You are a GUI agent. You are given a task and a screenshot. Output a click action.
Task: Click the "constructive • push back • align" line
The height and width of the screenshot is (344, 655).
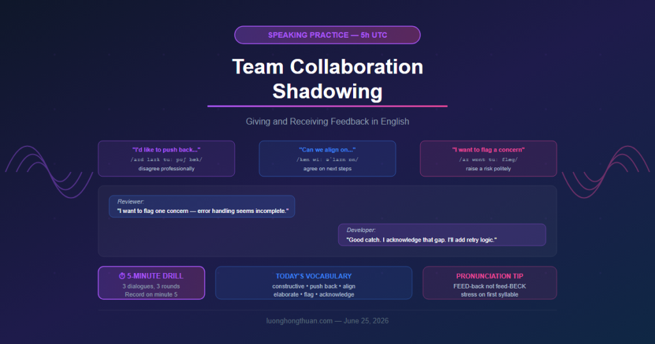point(313,286)
